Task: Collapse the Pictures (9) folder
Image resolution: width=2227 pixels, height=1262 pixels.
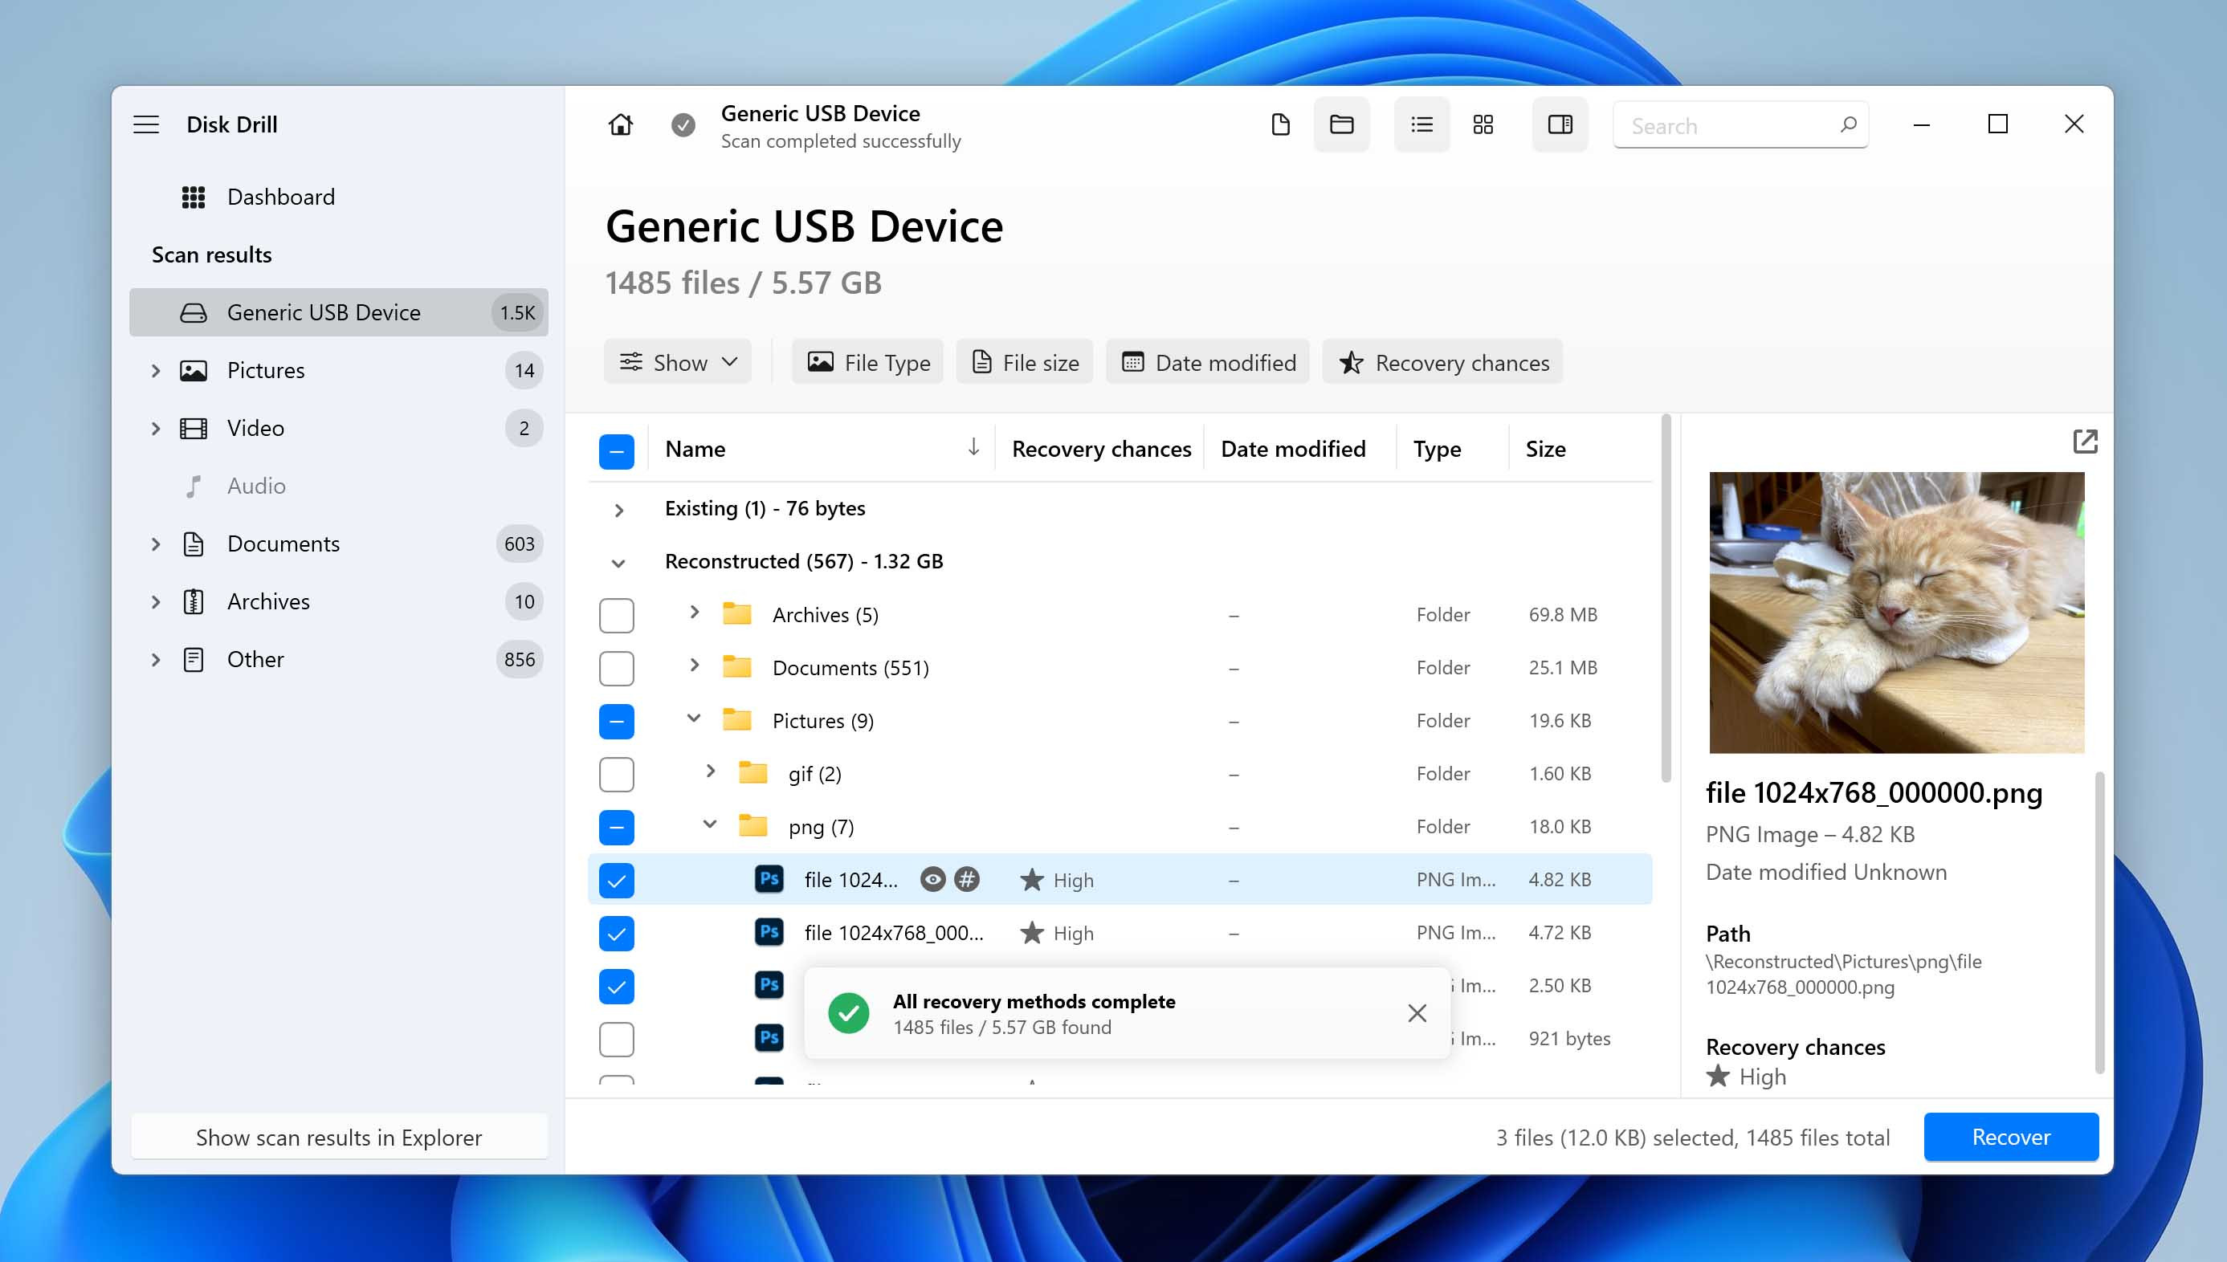Action: pyautogui.click(x=695, y=718)
